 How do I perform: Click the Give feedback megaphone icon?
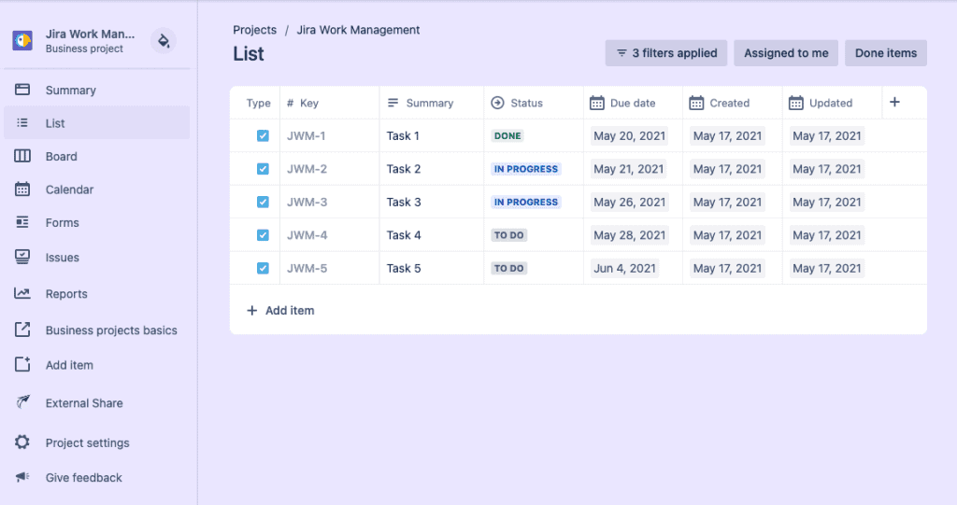tap(22, 478)
